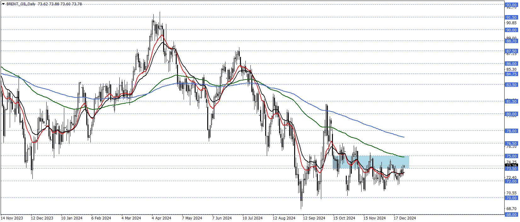Click the 91.50 price level label
This screenshot has width=520, height=222.
click(x=511, y=17)
